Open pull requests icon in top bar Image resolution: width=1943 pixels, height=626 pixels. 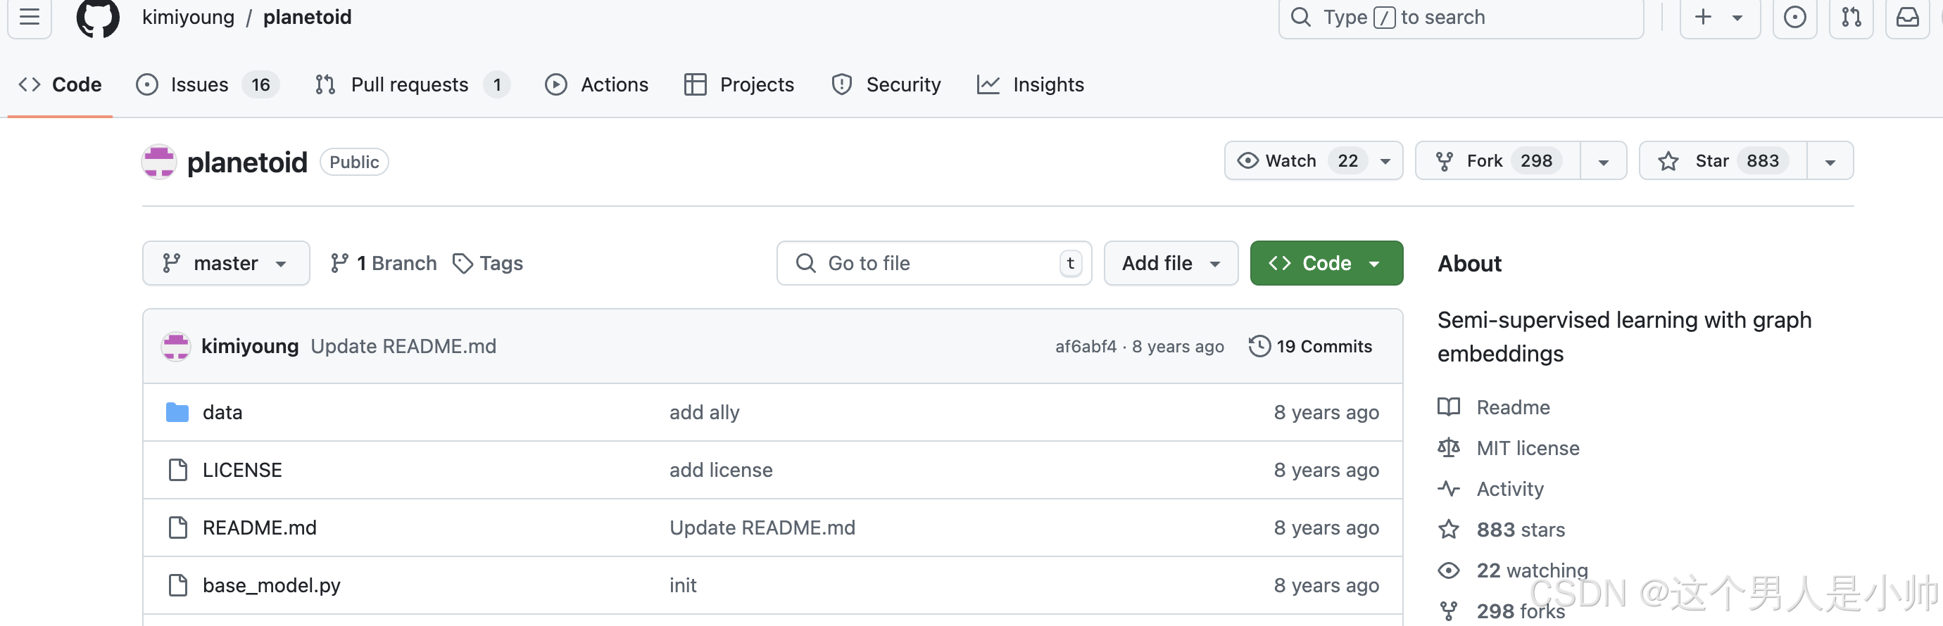click(1851, 18)
